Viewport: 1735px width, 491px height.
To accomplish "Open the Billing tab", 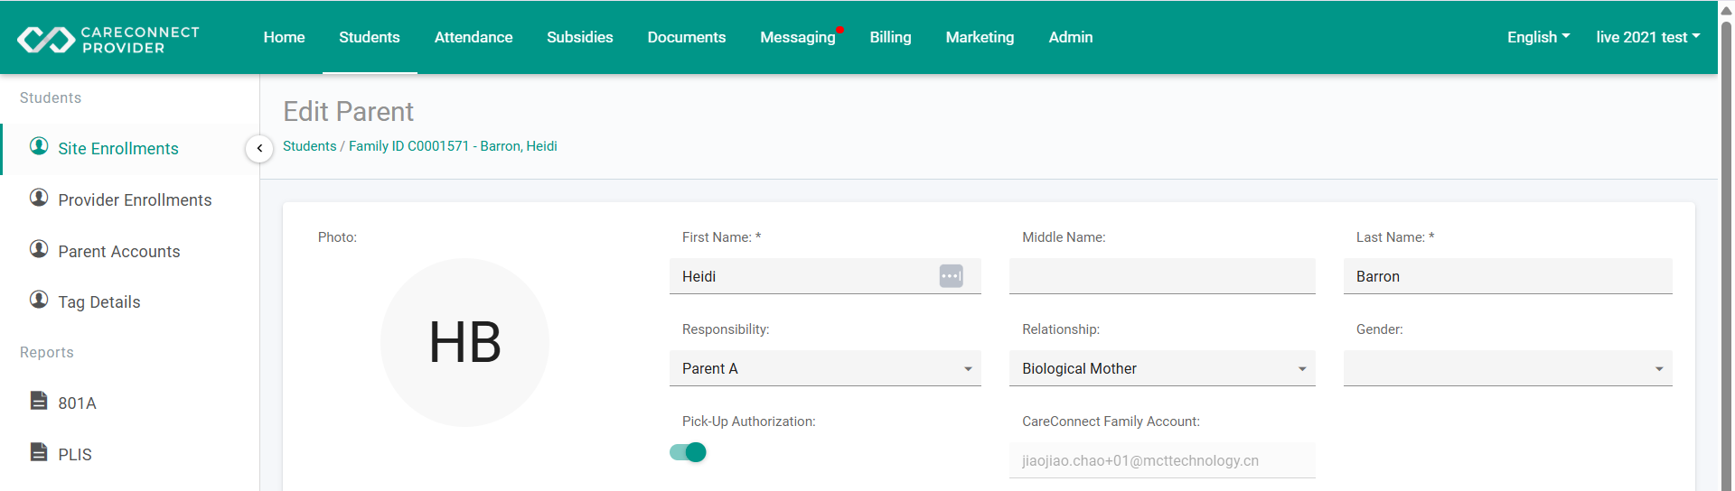I will click(891, 37).
